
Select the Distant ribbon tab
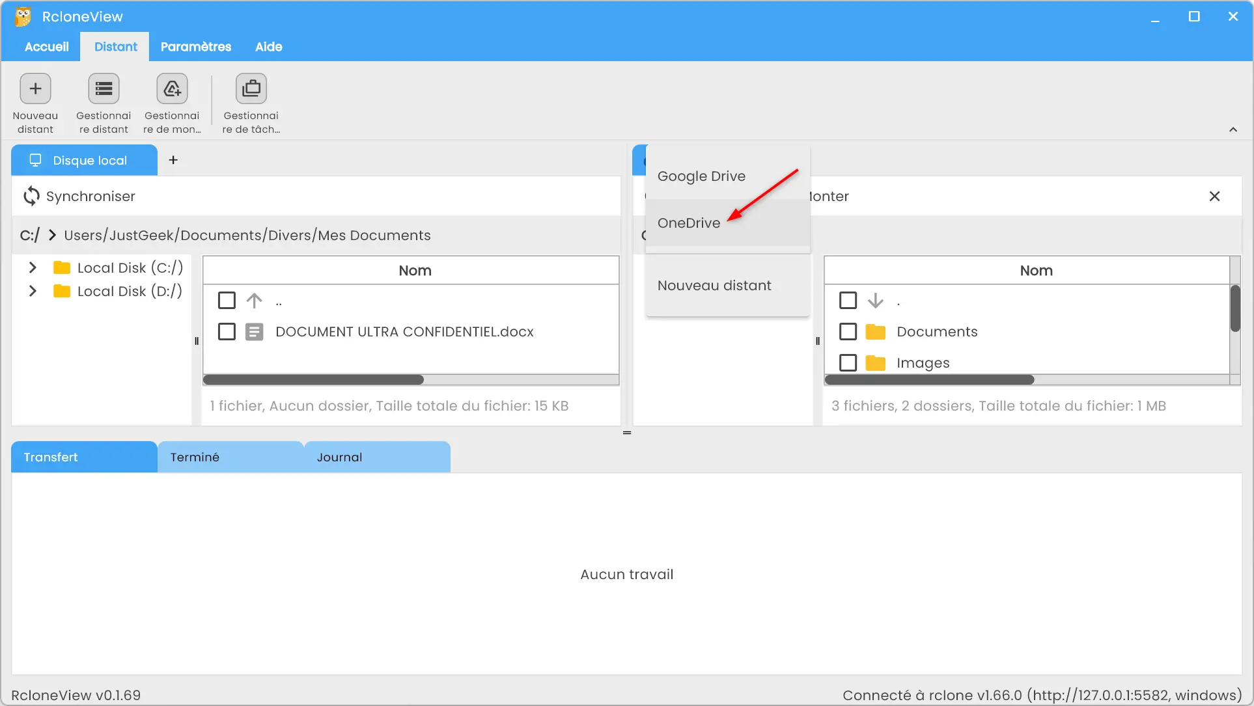[x=115, y=46]
